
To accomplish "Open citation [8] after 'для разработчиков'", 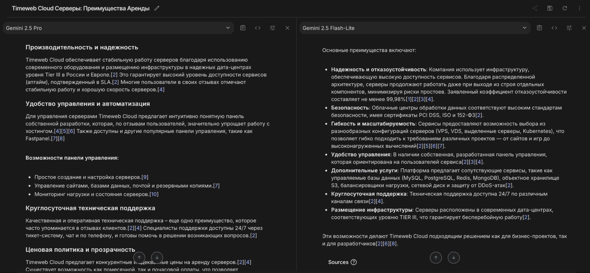I will click(393, 243).
